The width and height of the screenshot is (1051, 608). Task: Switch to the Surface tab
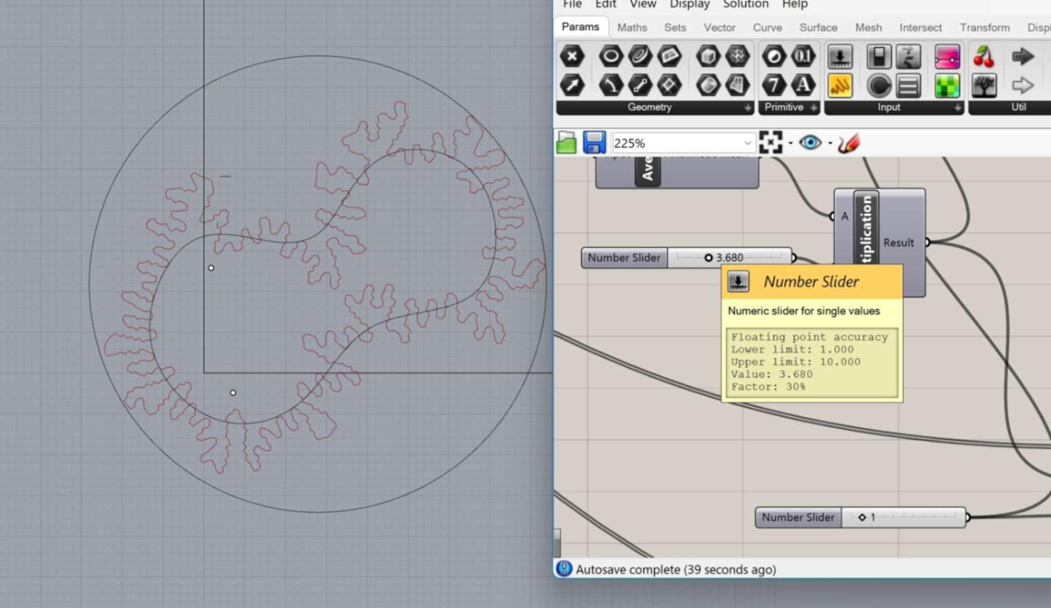click(818, 28)
